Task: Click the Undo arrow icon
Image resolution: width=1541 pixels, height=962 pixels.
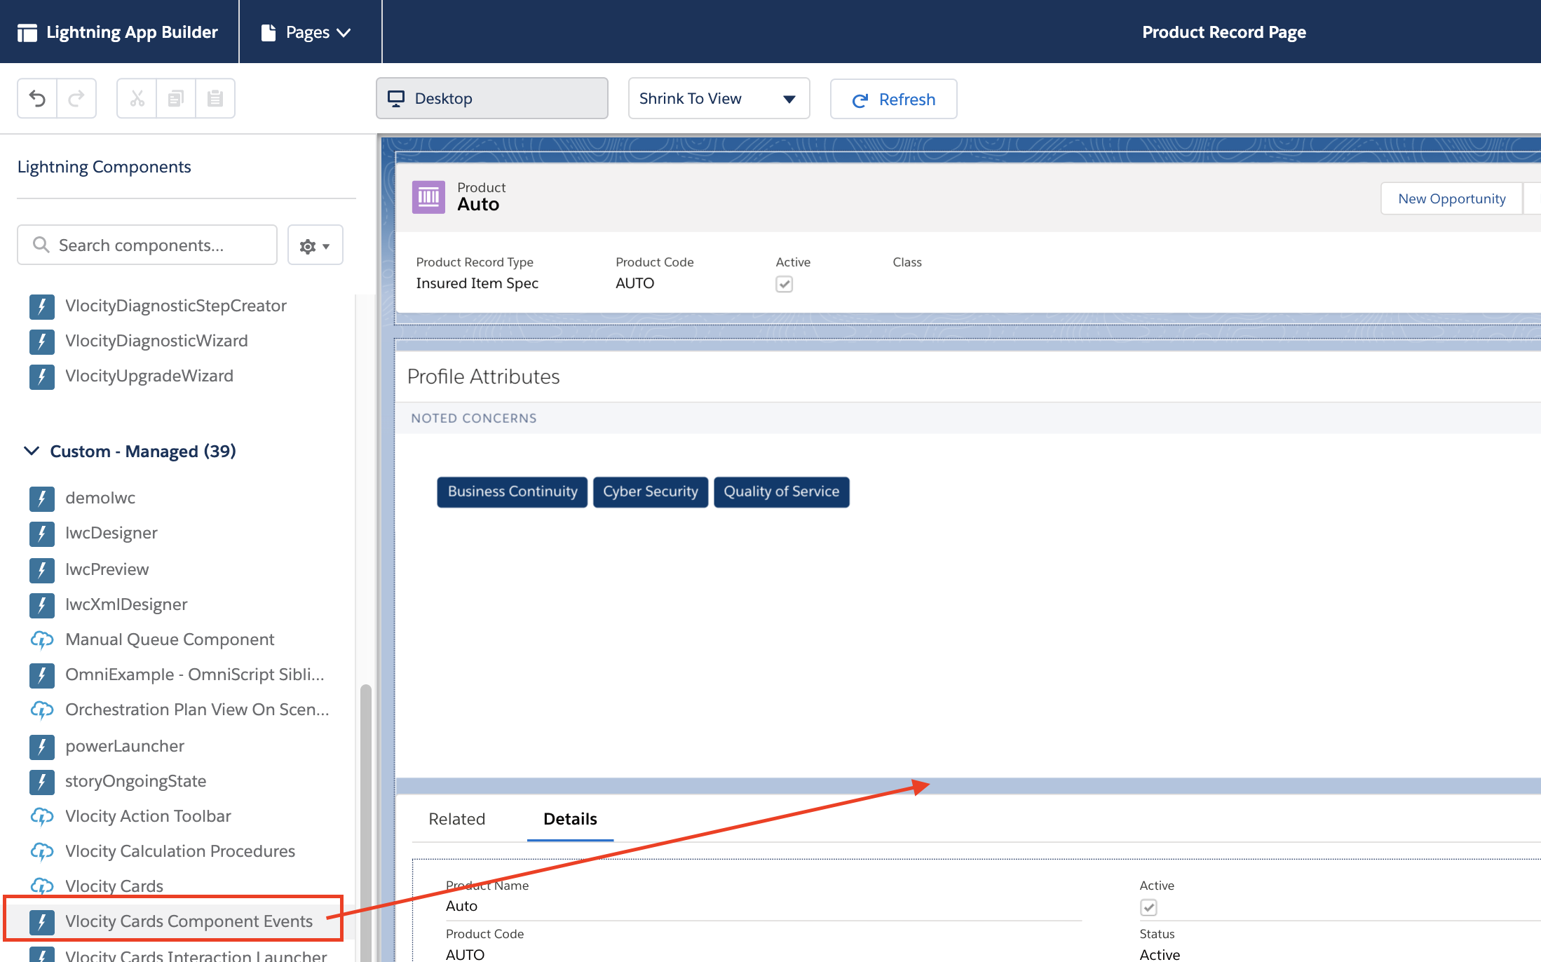Action: (x=37, y=99)
